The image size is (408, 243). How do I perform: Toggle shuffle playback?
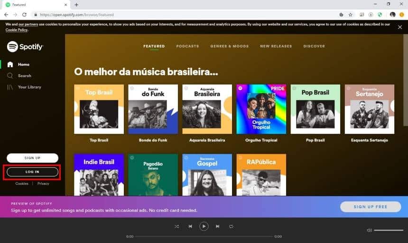coord(176,226)
